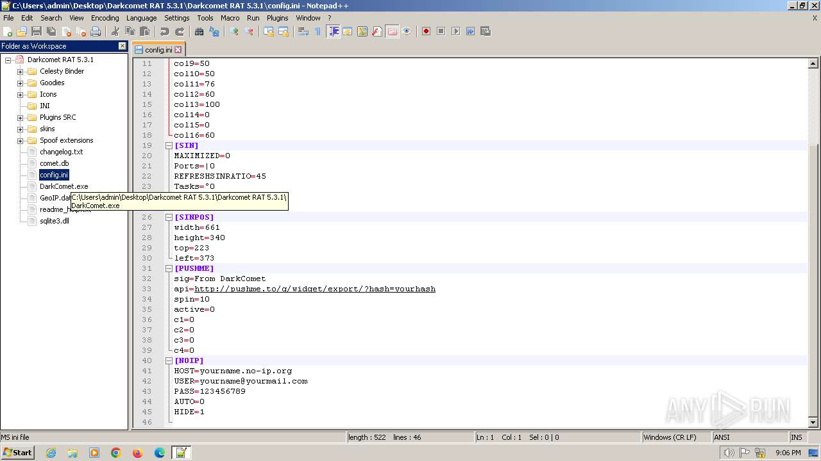Paste clipboard toolbar icon
The image size is (821, 461).
point(145,31)
